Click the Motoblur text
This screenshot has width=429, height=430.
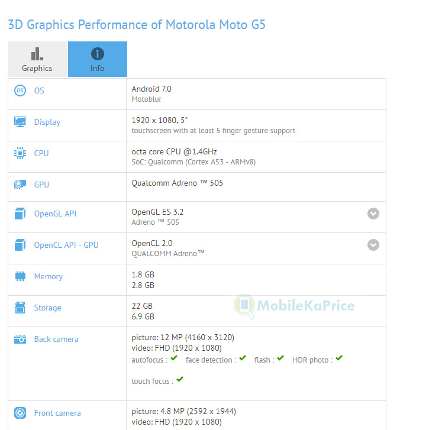tap(147, 99)
